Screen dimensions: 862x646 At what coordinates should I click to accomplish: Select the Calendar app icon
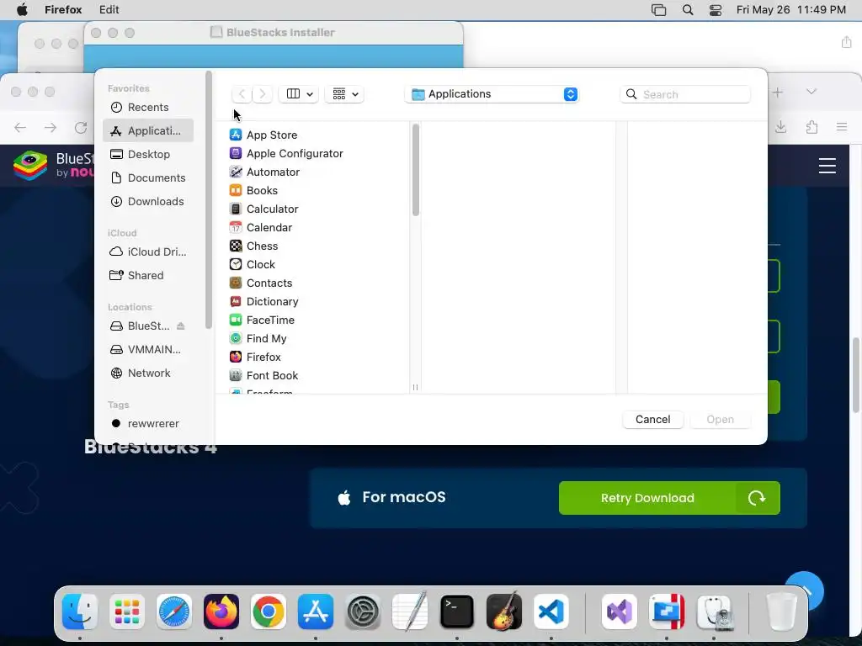(x=236, y=227)
